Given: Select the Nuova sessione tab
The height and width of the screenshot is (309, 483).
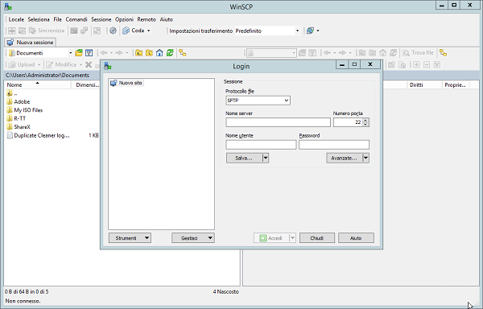Looking at the screenshot, I should pyautogui.click(x=31, y=42).
